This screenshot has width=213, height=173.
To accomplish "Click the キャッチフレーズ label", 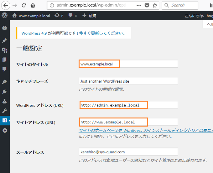I will (32, 81).
